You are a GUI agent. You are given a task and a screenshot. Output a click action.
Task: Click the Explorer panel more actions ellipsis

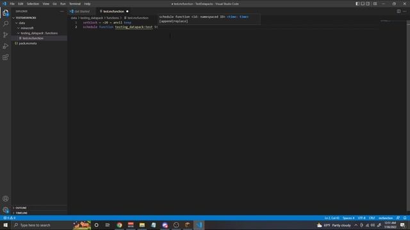(x=61, y=11)
